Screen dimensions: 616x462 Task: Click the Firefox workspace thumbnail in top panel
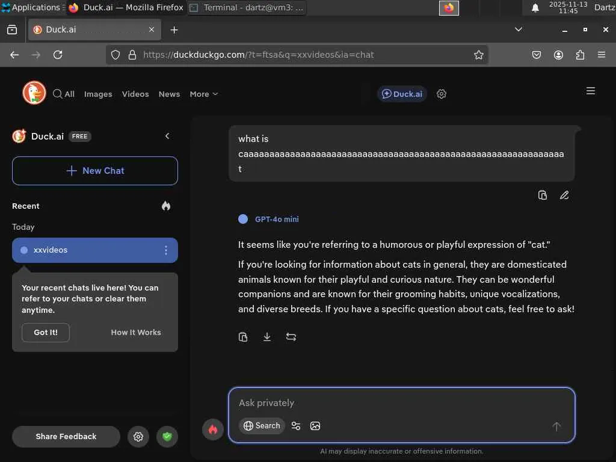click(x=449, y=8)
